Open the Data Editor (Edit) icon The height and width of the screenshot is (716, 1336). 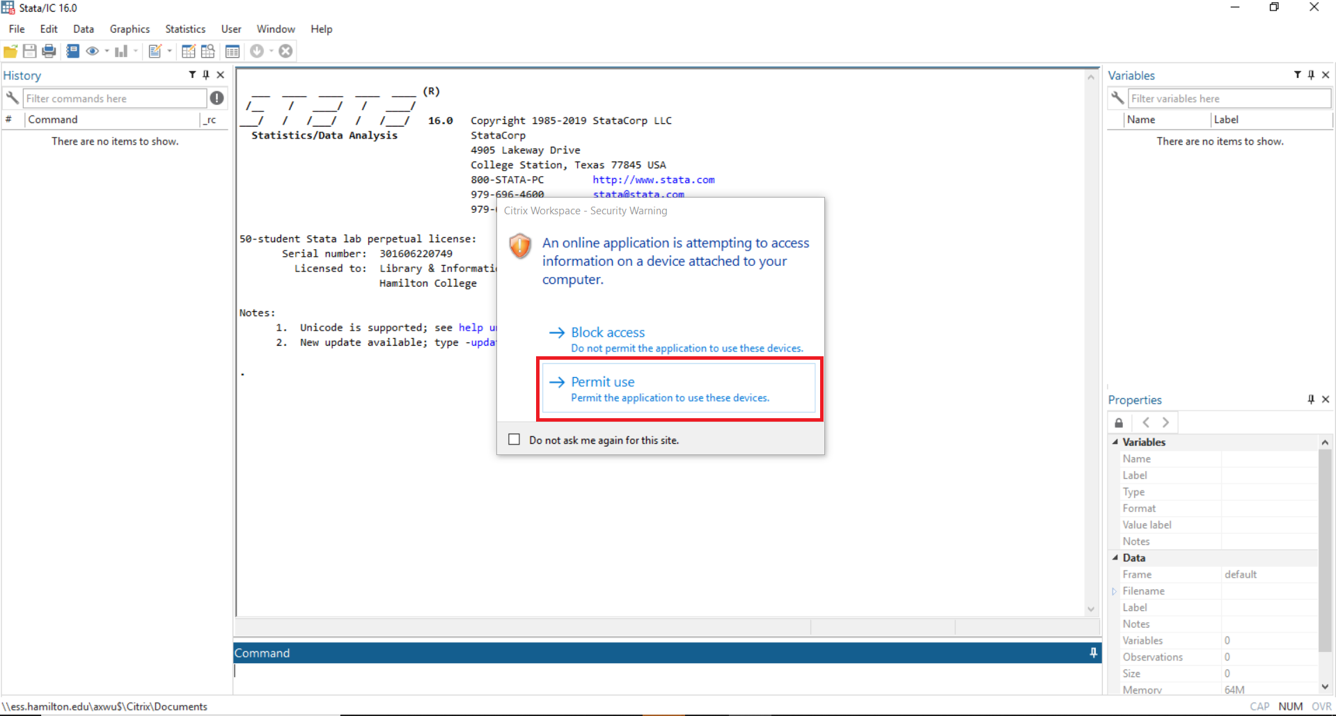pyautogui.click(x=188, y=51)
